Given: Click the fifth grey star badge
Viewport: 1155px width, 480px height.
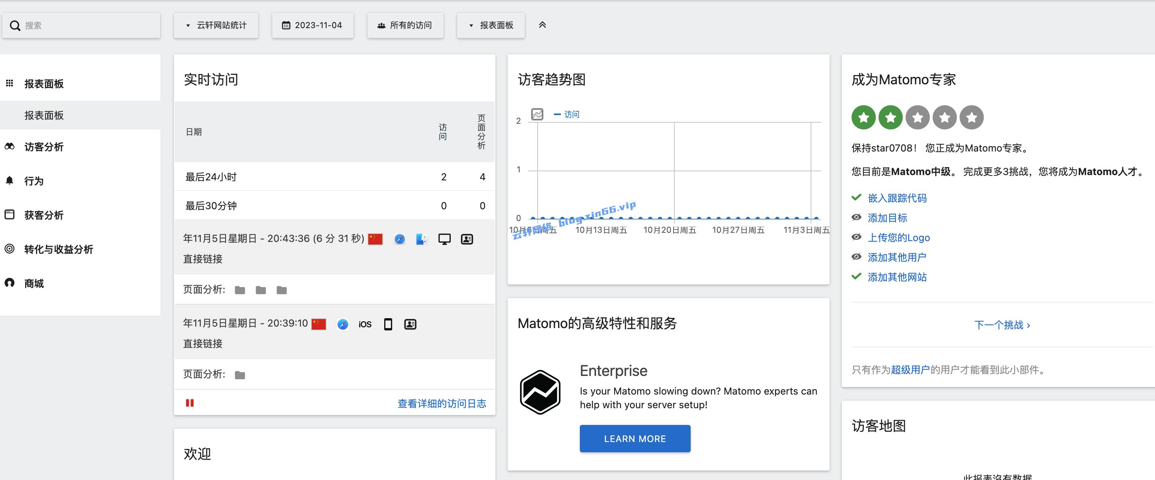Looking at the screenshot, I should [972, 118].
